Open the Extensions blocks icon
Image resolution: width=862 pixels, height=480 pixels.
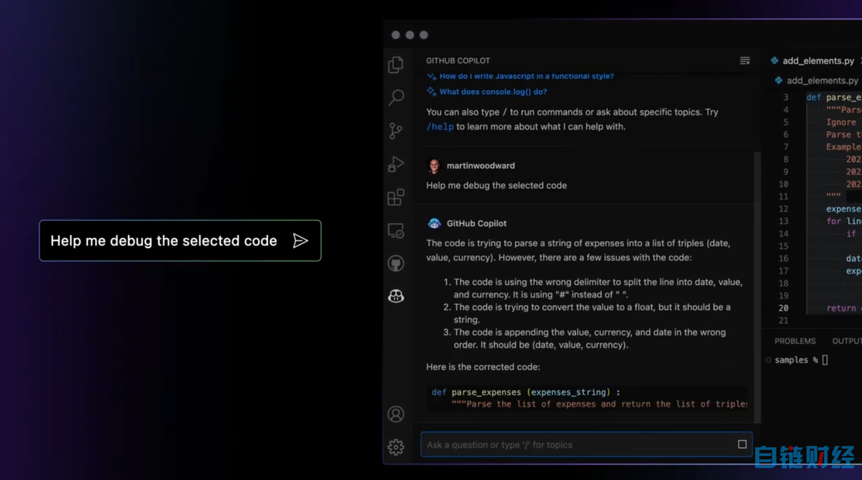396,197
